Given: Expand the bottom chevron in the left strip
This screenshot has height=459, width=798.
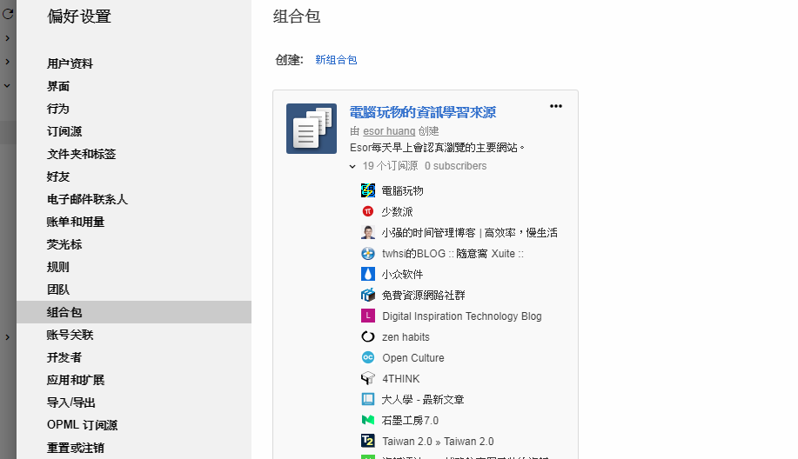Looking at the screenshot, I should [7, 337].
